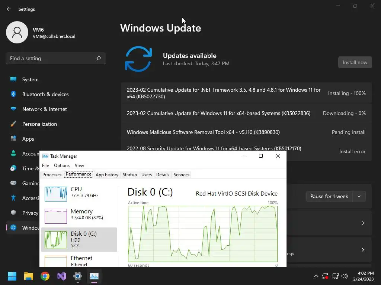Open Accounts settings category
The width and height of the screenshot is (381, 285).
click(x=23, y=154)
